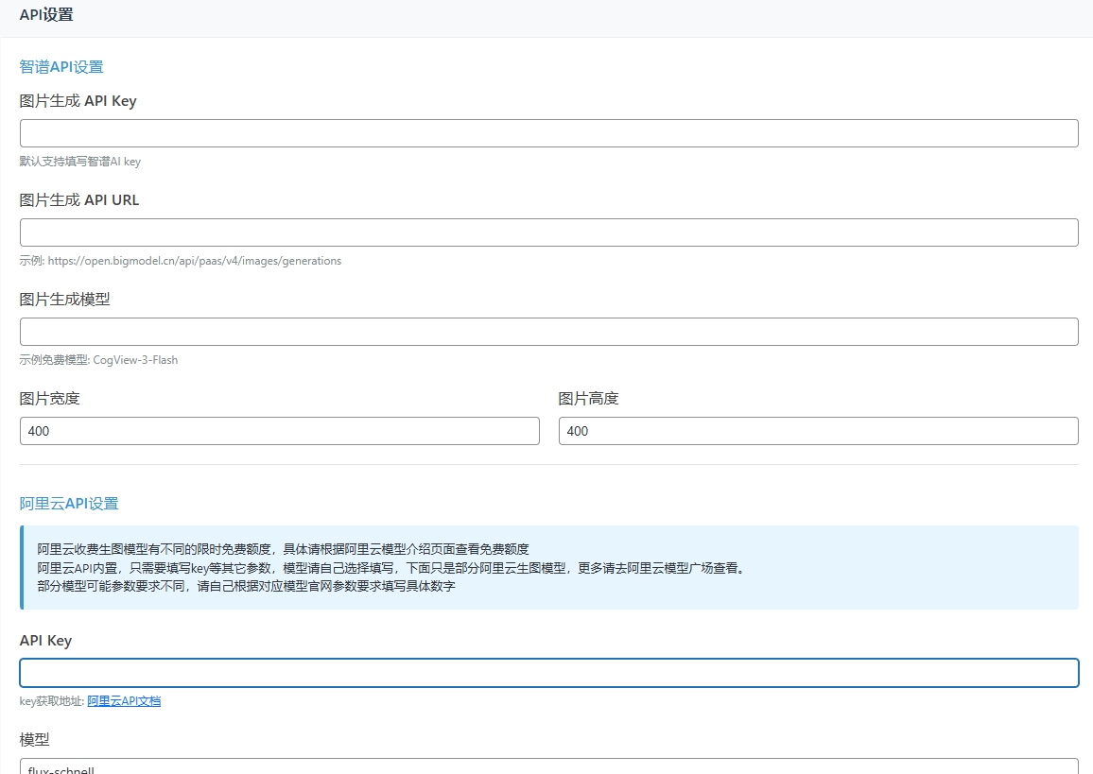Click the 阿里云API设置 section heading
1093x774 pixels.
coord(69,504)
